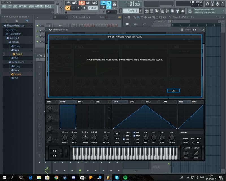
Task: Open the channel rack view icon
Action: (152, 11)
